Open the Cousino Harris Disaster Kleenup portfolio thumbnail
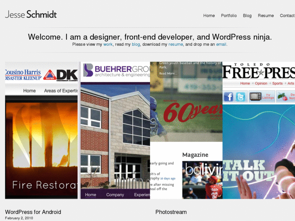 pos(41,130)
